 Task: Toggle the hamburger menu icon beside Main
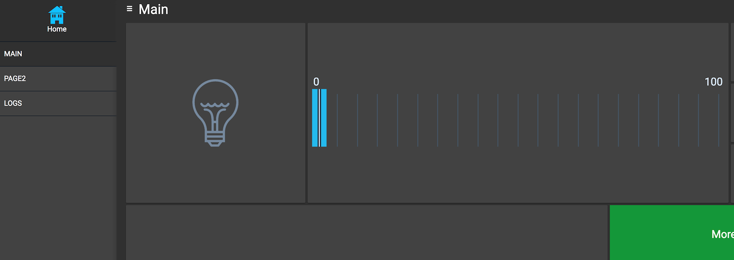pos(130,9)
